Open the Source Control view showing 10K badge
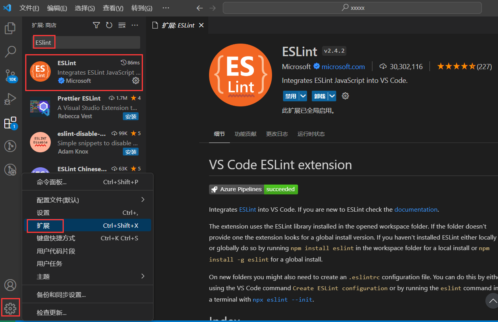 tap(10, 75)
